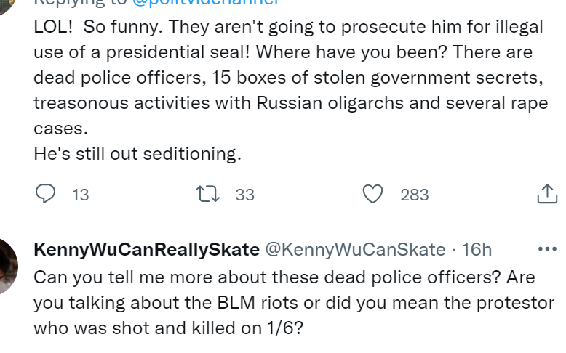Screen dimensions: 566x353
Task: Click the 283 likes count
Action: pyautogui.click(x=414, y=195)
